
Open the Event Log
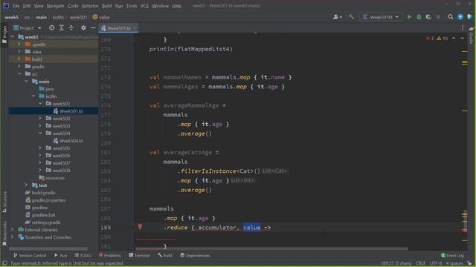click(x=452, y=255)
